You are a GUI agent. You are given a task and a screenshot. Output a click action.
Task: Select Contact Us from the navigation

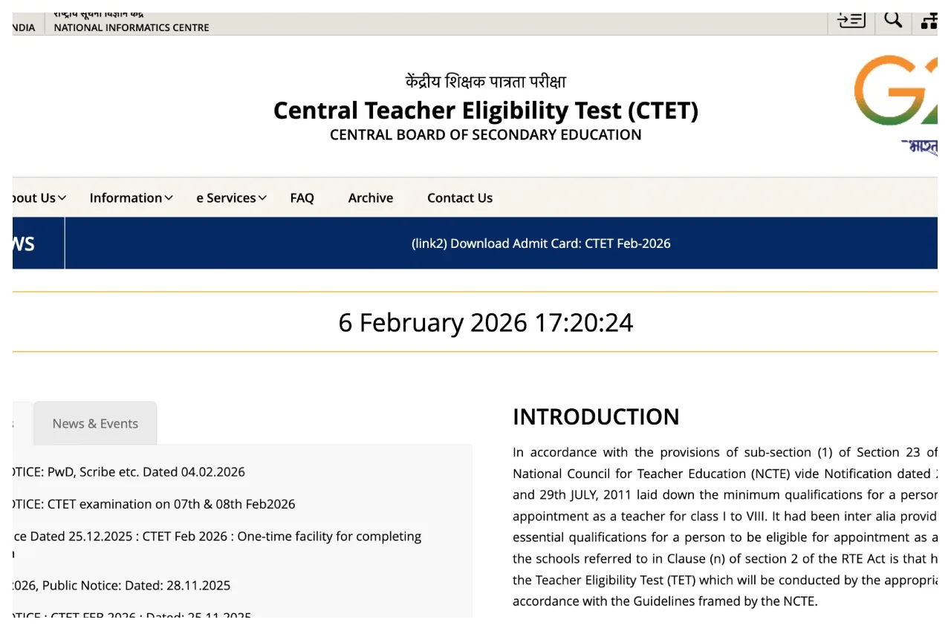click(459, 197)
